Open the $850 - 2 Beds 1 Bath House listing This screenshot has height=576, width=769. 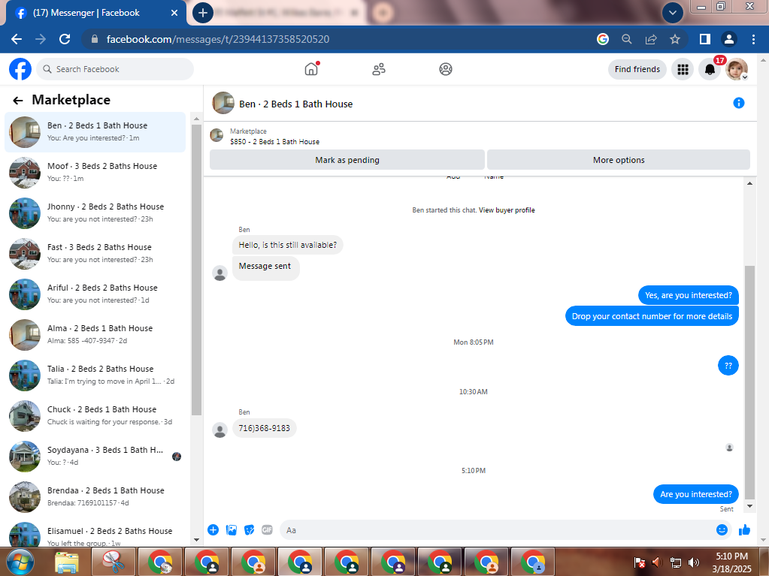274,141
